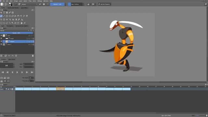Open add-layer type dropdown arrow
The image size is (208, 117).
pyautogui.click(x=3, y=56)
